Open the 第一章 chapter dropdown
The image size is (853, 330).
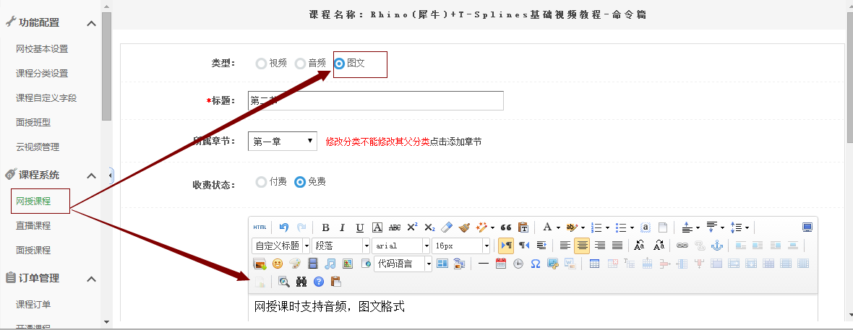[282, 142]
